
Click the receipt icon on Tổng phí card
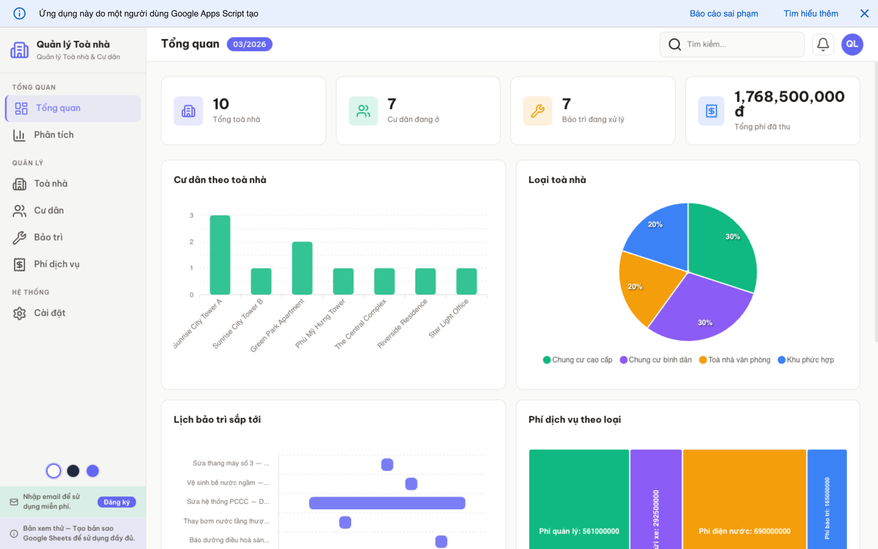pos(711,111)
